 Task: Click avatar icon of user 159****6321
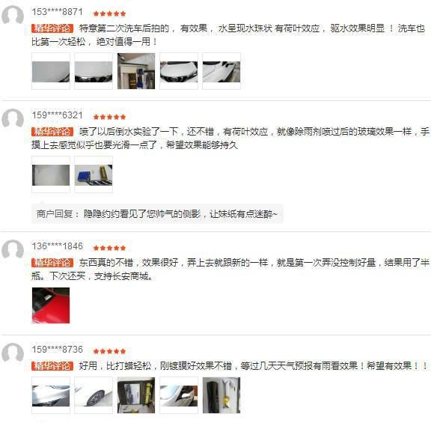[x=13, y=118]
